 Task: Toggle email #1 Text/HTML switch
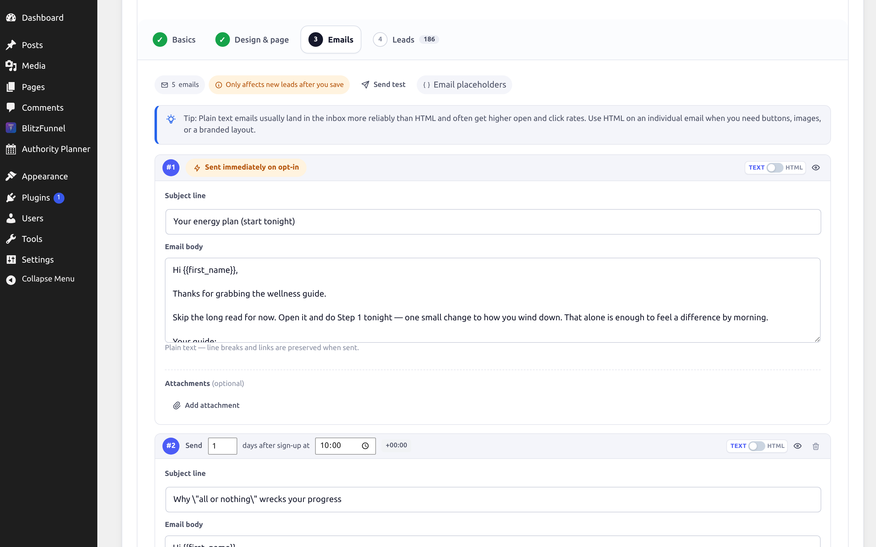point(775,167)
